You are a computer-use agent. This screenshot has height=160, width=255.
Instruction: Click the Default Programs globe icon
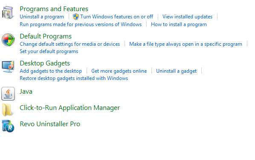(x=8, y=40)
